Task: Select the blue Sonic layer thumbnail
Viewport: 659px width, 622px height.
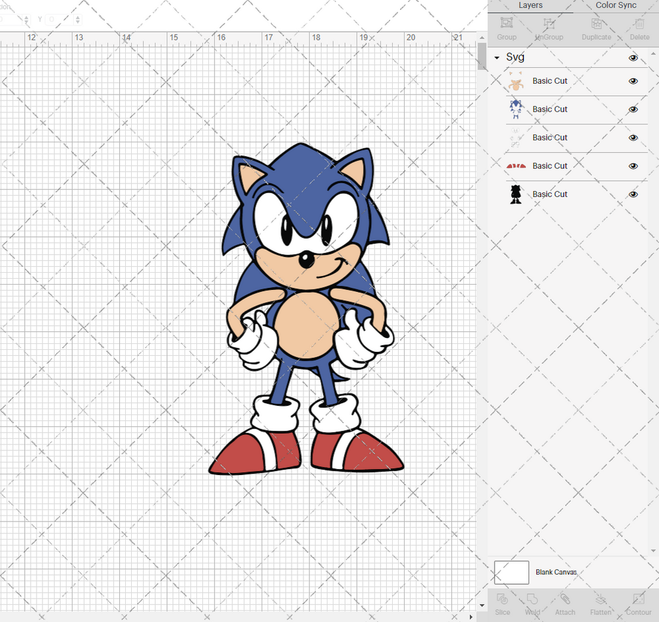Action: 515,109
